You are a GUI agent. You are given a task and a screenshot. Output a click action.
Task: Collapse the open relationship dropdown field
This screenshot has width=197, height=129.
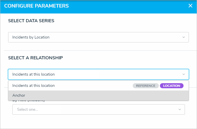[98, 74]
